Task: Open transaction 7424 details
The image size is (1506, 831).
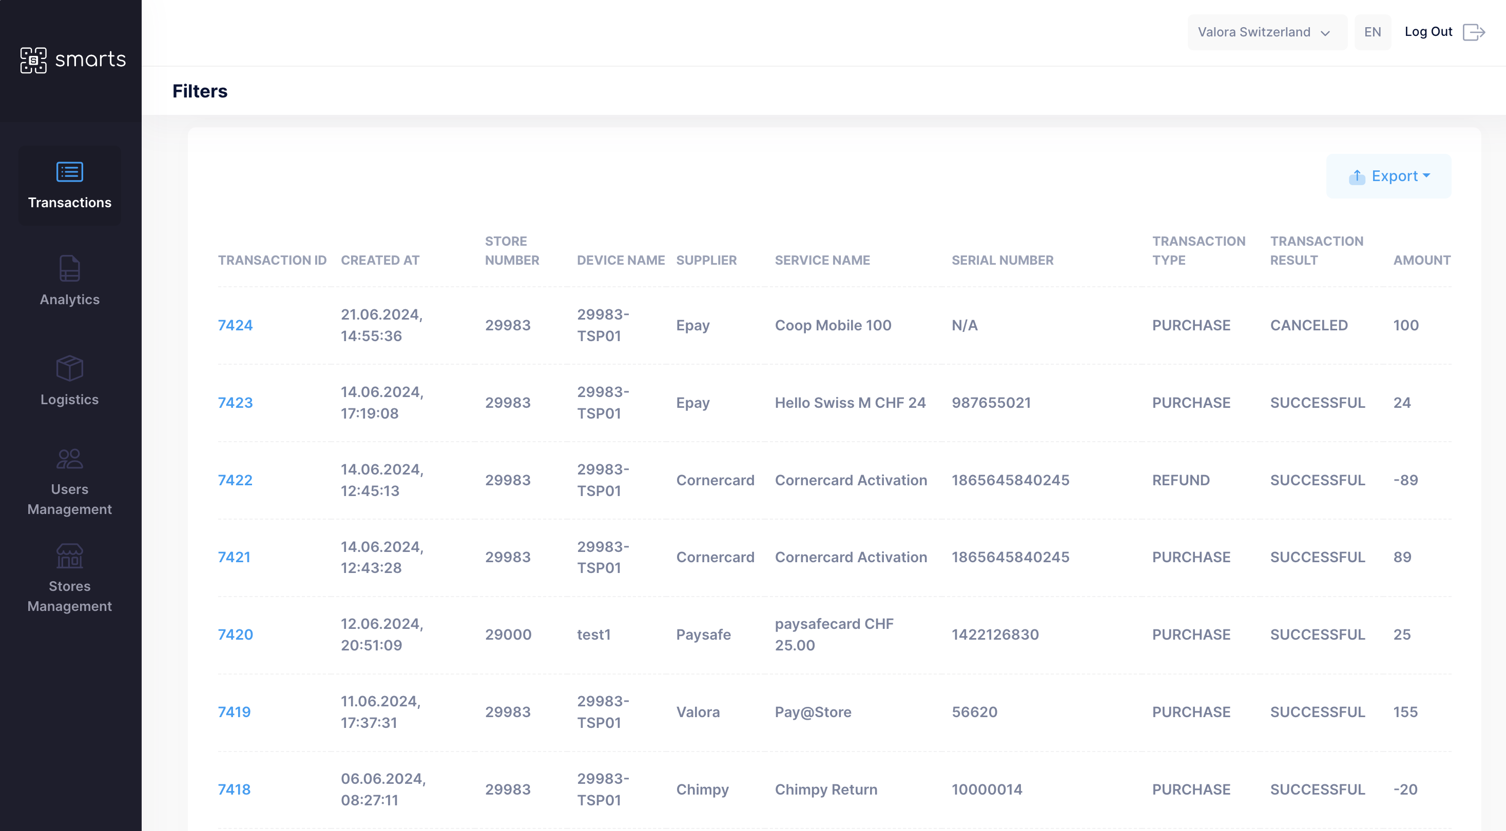Action: (235, 325)
